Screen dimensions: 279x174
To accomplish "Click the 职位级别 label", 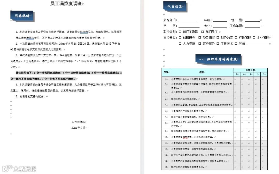I will pyautogui.click(x=170, y=32).
